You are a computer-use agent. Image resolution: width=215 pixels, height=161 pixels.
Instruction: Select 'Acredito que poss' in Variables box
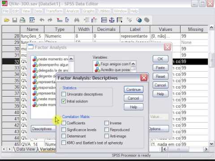112,70
